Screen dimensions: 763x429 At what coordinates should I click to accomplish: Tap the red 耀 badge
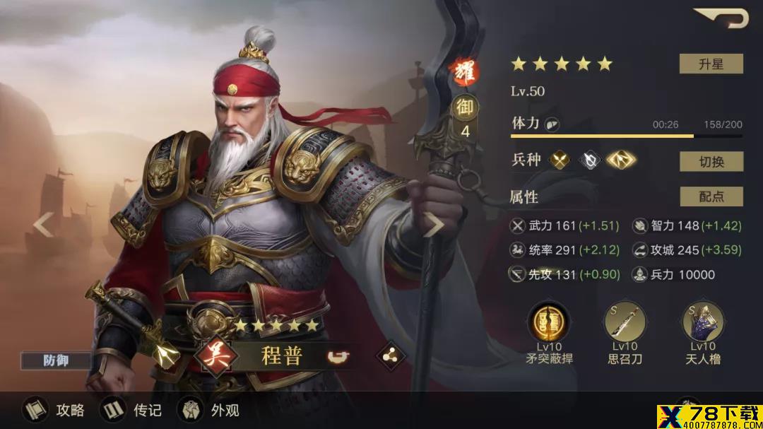click(x=465, y=72)
